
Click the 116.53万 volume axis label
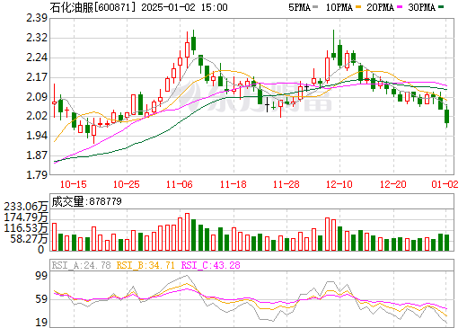click(x=26, y=228)
